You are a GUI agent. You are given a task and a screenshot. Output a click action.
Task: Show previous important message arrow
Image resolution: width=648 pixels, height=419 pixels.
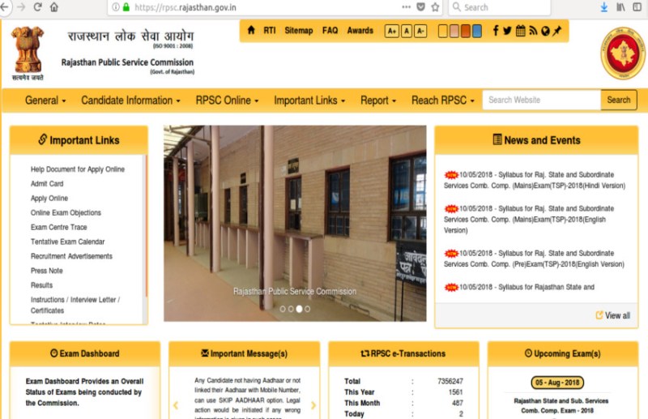(x=176, y=405)
